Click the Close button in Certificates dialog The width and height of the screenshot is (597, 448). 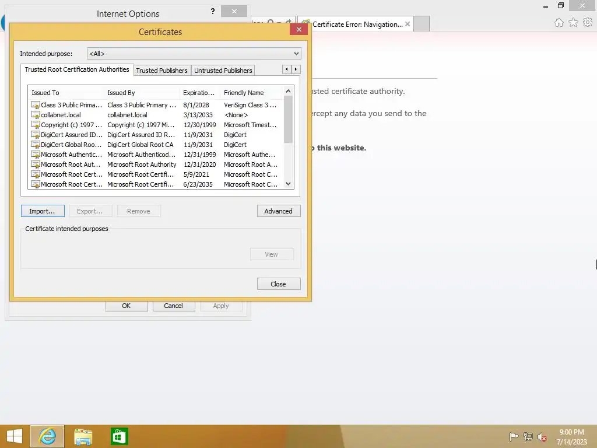pos(279,284)
